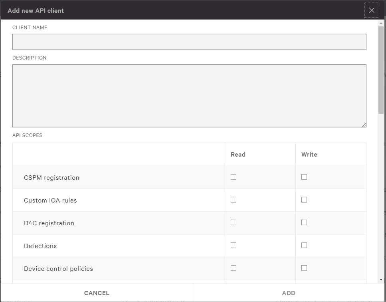Click the CANCEL button
The width and height of the screenshot is (386, 302).
(97, 293)
